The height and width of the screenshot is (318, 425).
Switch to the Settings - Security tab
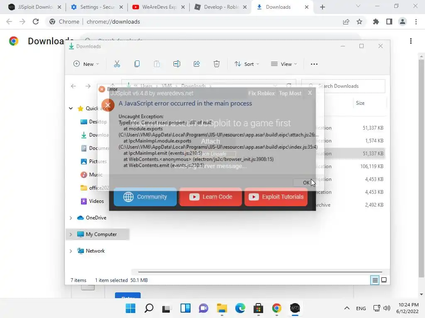click(x=97, y=7)
